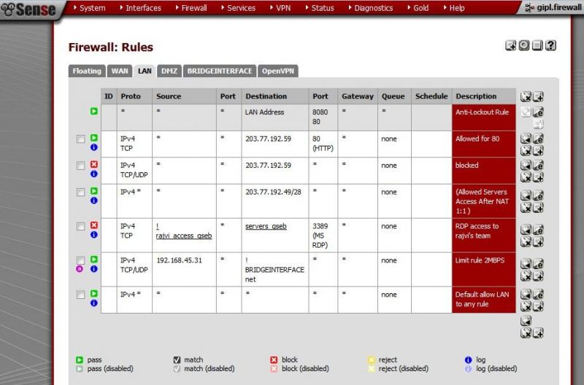Delete the Allowed Servers Access After NAT rule
Image resolution: width=584 pixels, height=385 pixels.
pos(526,208)
